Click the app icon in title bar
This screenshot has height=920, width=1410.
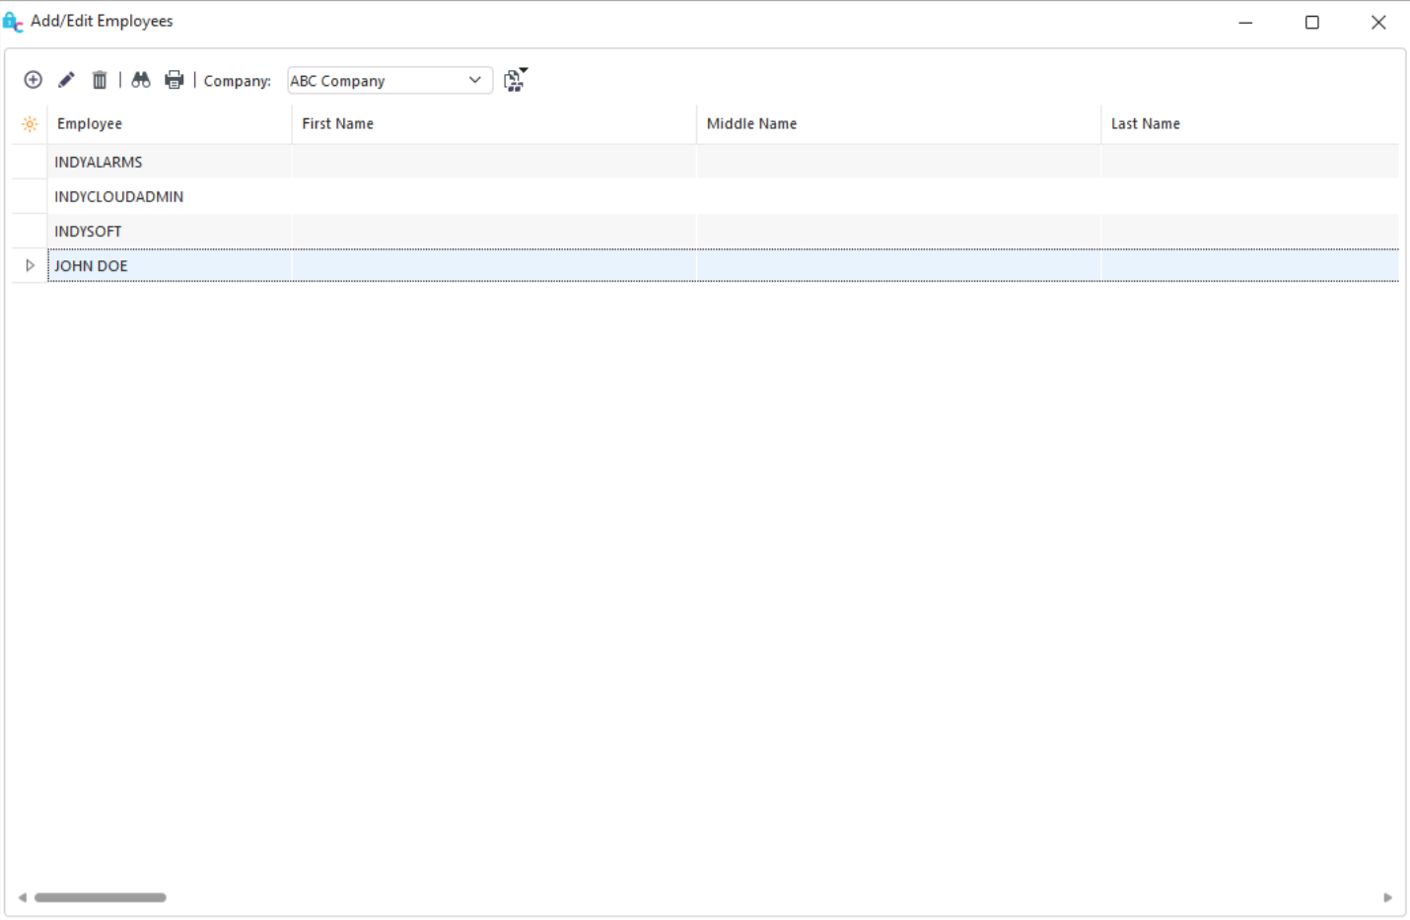13,22
